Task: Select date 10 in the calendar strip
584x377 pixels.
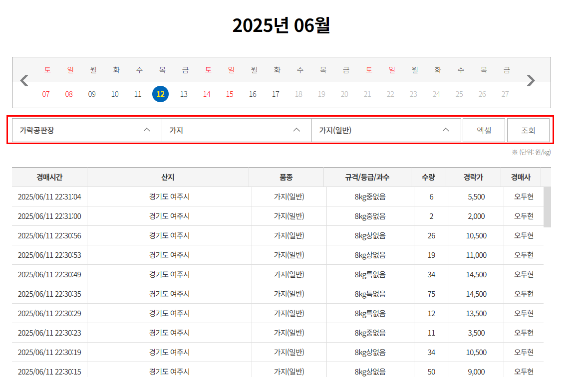Action: point(115,94)
